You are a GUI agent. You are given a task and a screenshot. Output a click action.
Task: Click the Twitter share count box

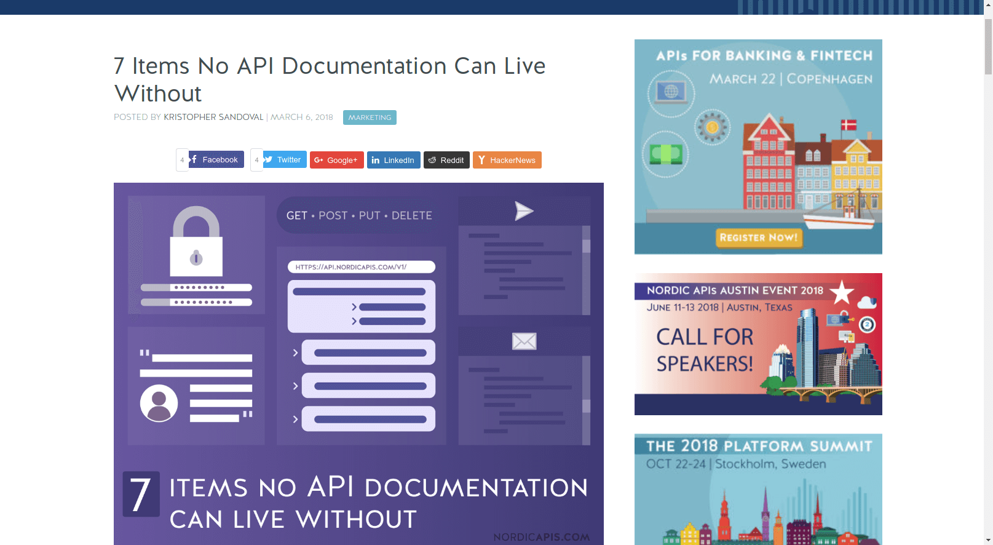256,160
